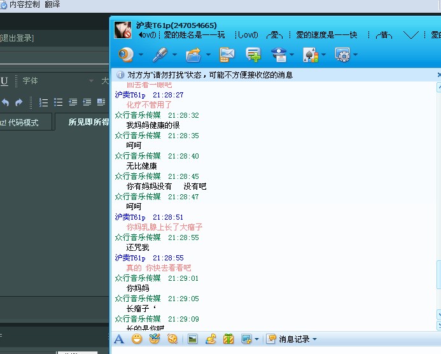441x354 pixels.
Task: Click the 退出登录 logout link
Action: (x=17, y=38)
